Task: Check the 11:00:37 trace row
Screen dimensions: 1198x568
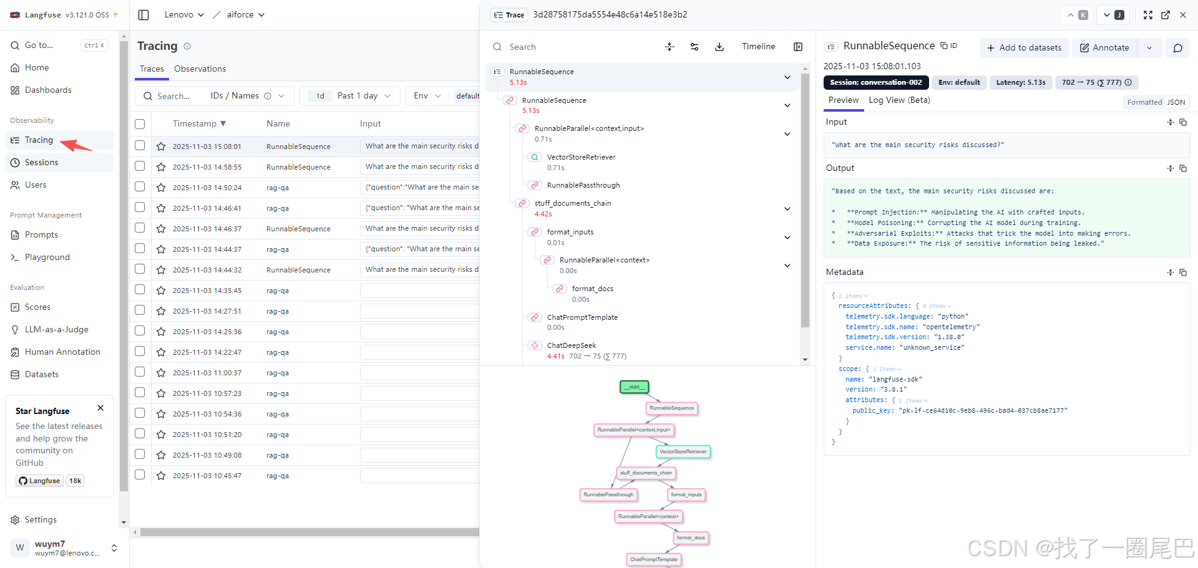Action: tap(140, 372)
